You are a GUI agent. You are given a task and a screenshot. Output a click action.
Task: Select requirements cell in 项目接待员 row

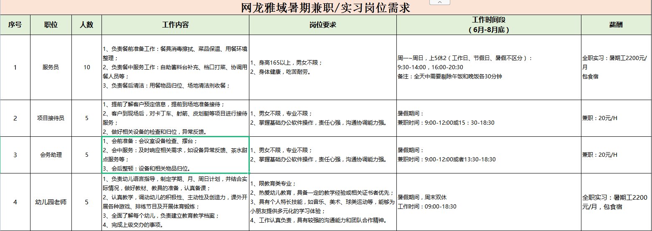(x=323, y=118)
